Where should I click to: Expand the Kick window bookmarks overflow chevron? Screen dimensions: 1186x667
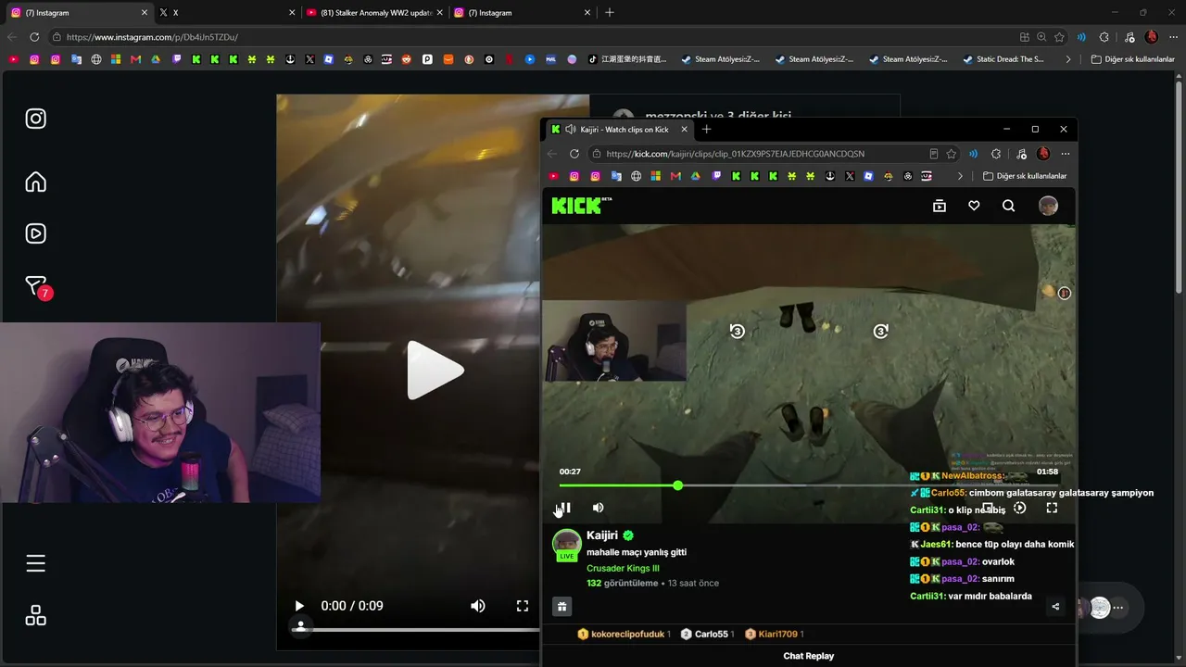click(x=960, y=176)
